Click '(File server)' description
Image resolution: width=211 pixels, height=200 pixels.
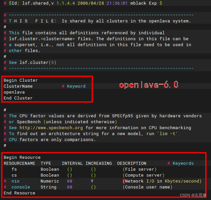(140, 169)
